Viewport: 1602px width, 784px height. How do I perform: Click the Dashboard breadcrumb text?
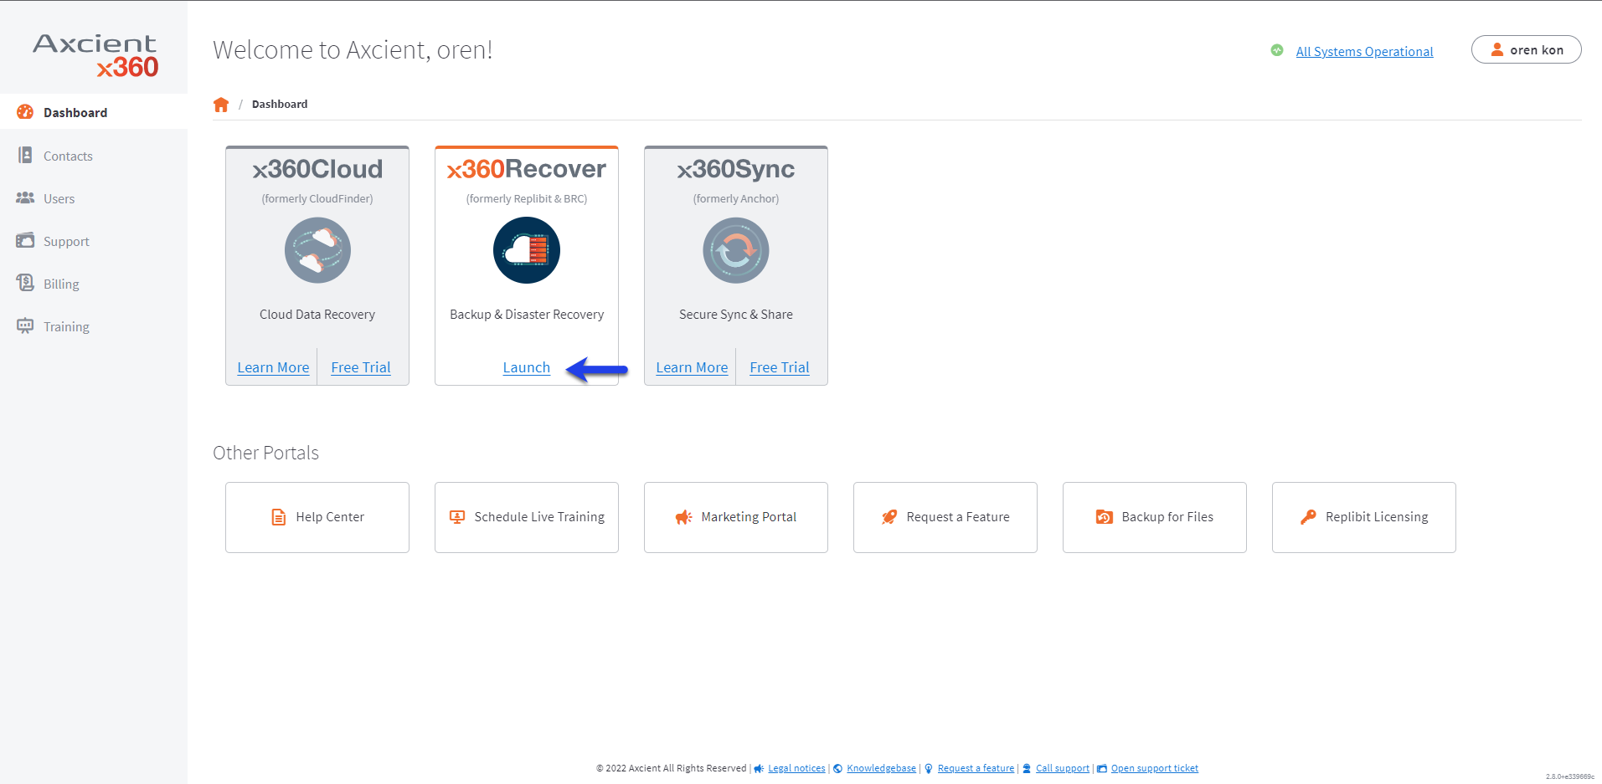(280, 105)
